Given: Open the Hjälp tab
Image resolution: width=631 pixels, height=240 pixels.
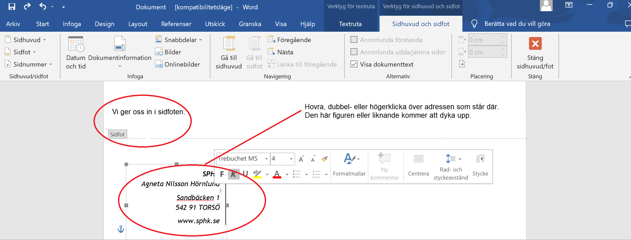Looking at the screenshot, I should pyautogui.click(x=308, y=24).
